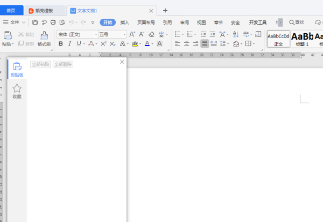Select the Format Painter brush
The image size is (323, 222).
click(x=44, y=35)
